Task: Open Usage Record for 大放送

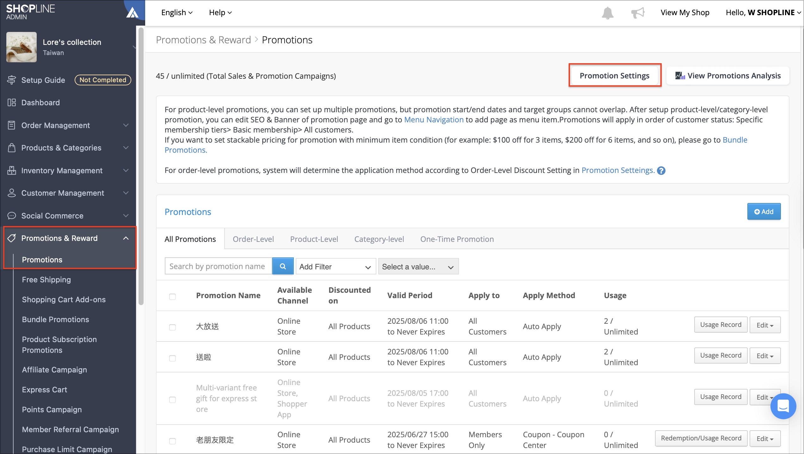Action: 721,325
